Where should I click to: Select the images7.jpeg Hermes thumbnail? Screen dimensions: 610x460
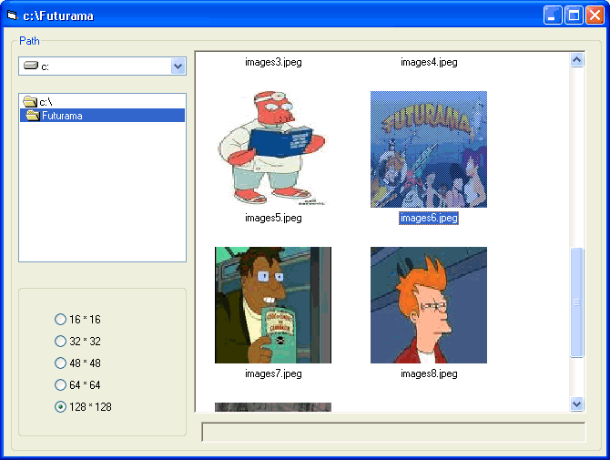tap(273, 305)
